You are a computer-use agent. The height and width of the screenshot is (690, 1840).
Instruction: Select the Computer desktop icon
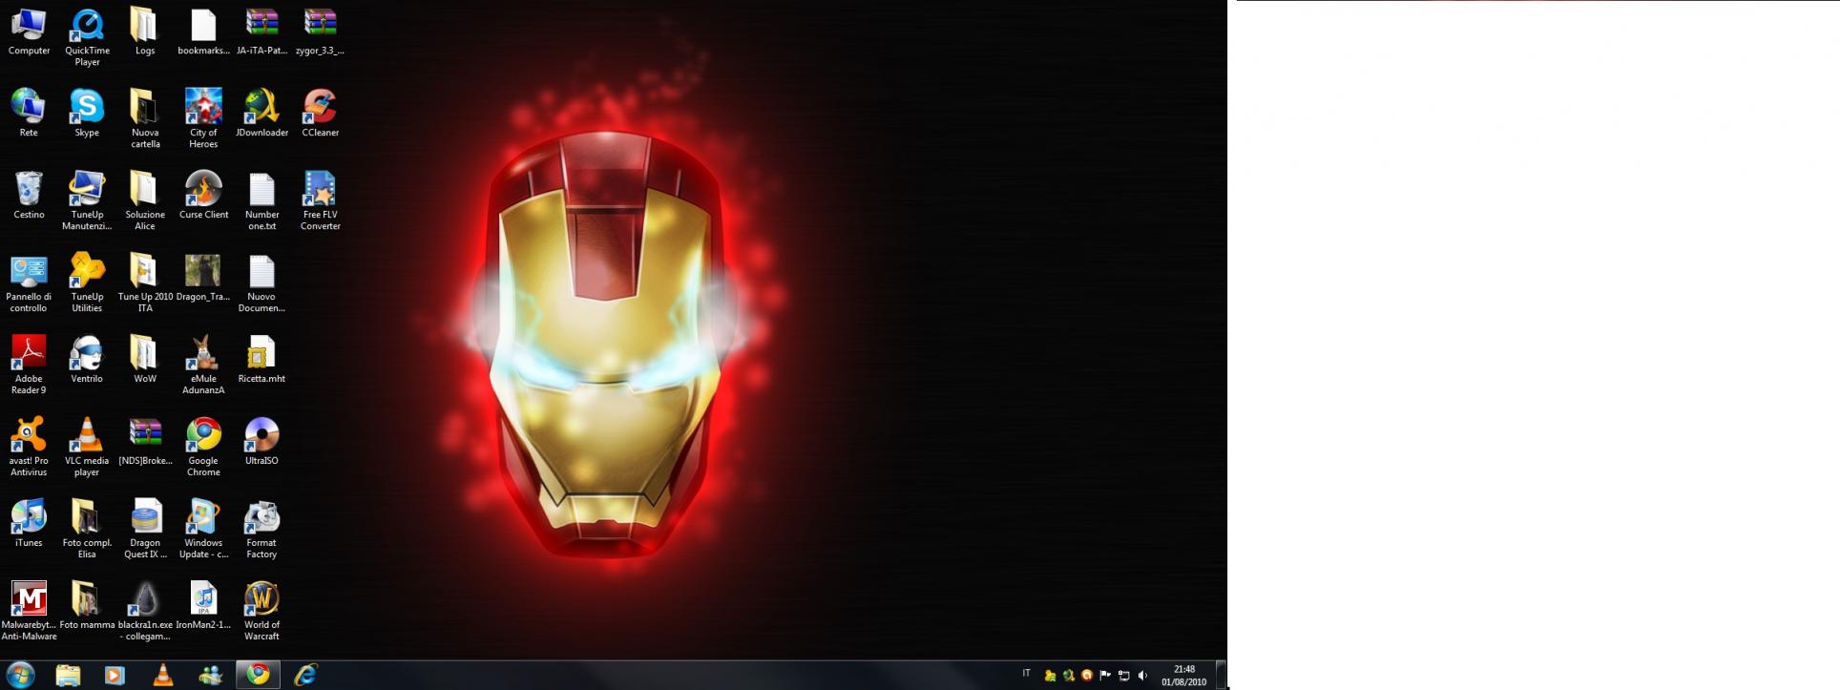[x=29, y=32]
